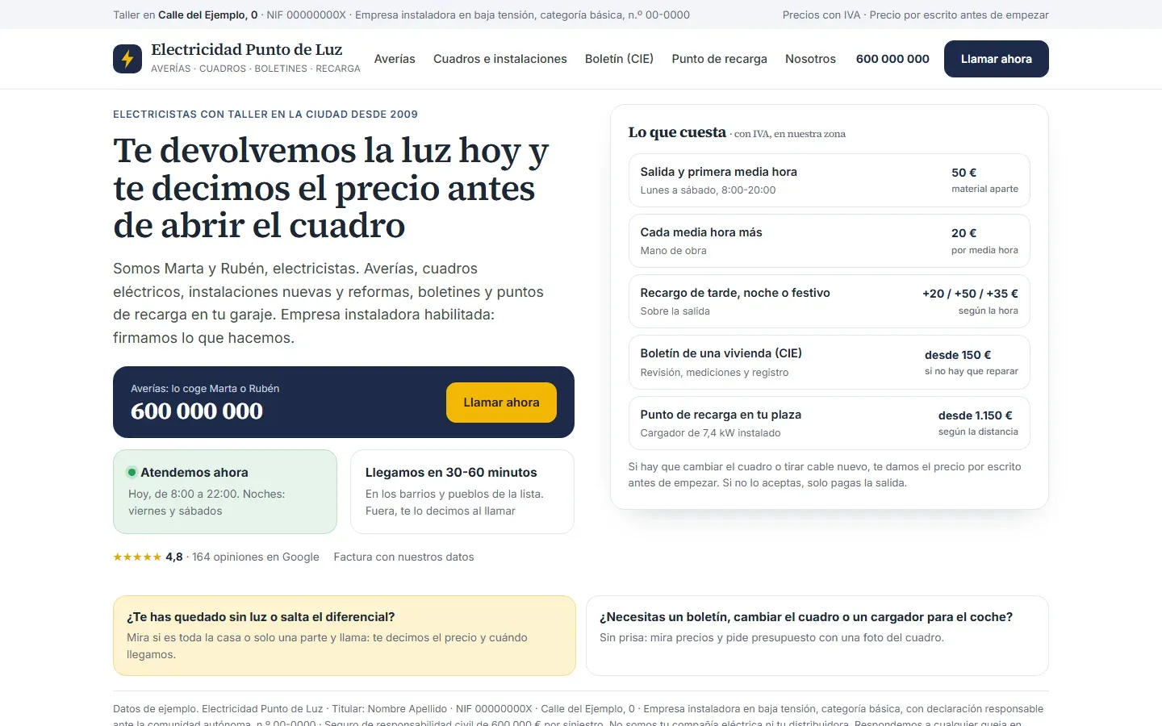Image resolution: width=1162 pixels, height=726 pixels.
Task: Click the +20 / +50 / +35 € surcharge value
Action: [970, 294]
